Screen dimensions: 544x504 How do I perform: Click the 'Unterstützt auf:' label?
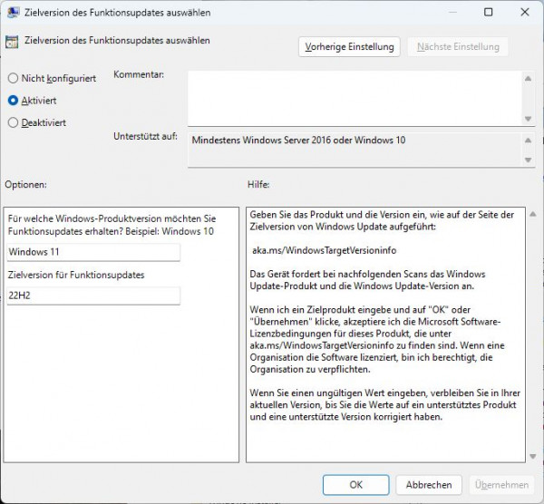coord(145,136)
